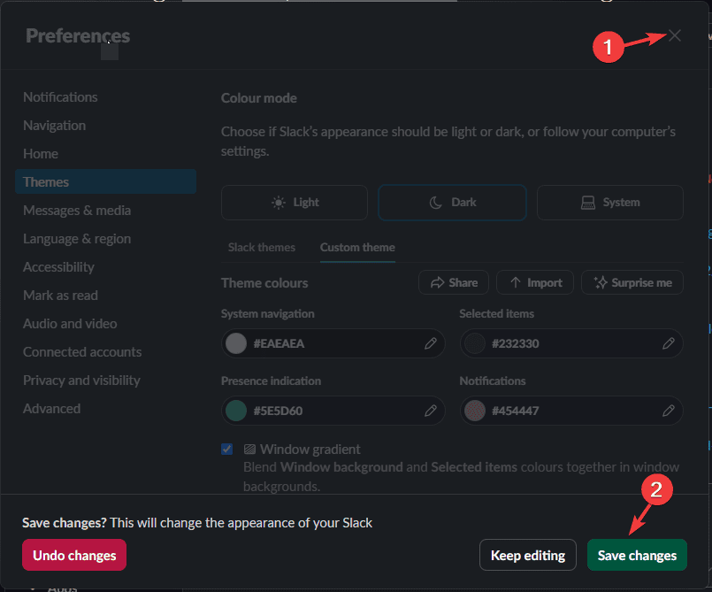Click the #5E5D60 colour swatch
The height and width of the screenshot is (592, 712).
(235, 411)
